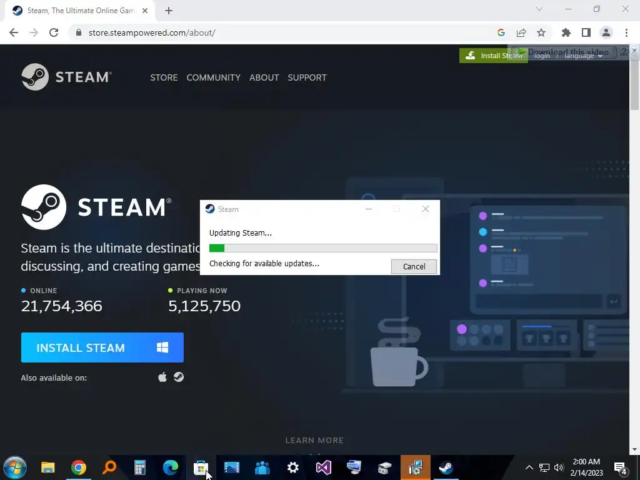Image resolution: width=640 pixels, height=480 pixels.
Task: Toggle the browser side panel icon
Action: 586,32
